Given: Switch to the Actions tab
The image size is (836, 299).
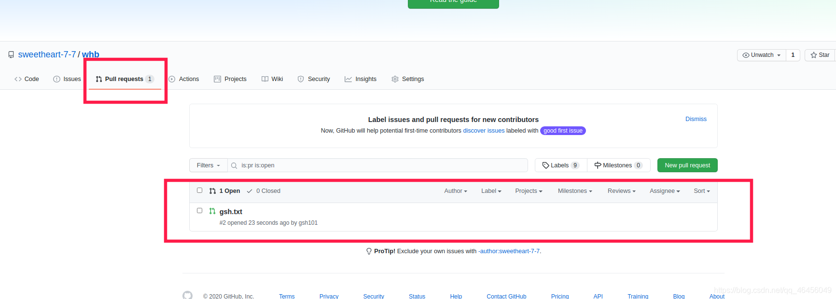Looking at the screenshot, I should click(x=184, y=79).
